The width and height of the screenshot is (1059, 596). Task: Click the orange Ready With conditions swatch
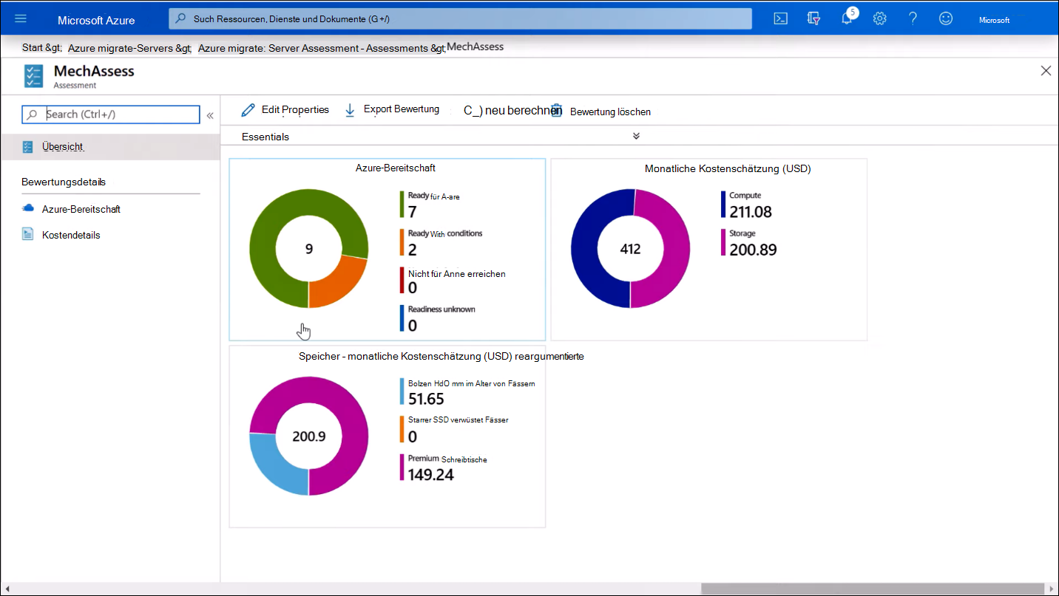402,242
